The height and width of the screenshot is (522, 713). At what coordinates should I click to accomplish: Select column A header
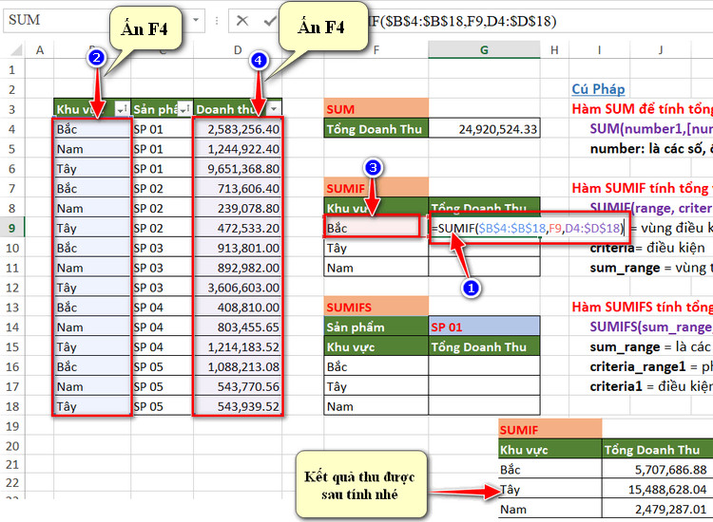[x=40, y=50]
